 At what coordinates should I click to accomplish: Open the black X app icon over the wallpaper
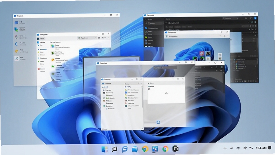[208, 53]
